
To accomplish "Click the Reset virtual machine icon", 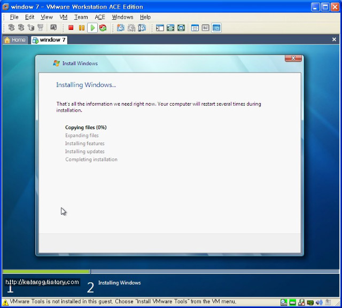I will coord(103,28).
